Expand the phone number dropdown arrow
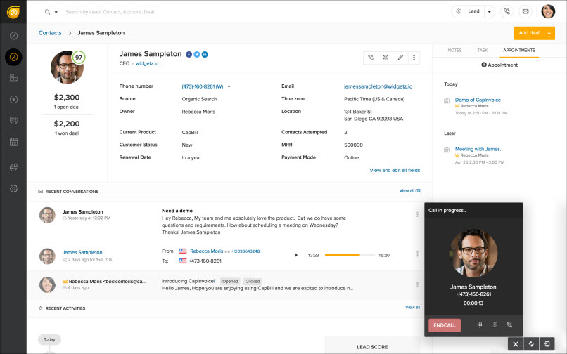567x354 pixels. pos(229,86)
